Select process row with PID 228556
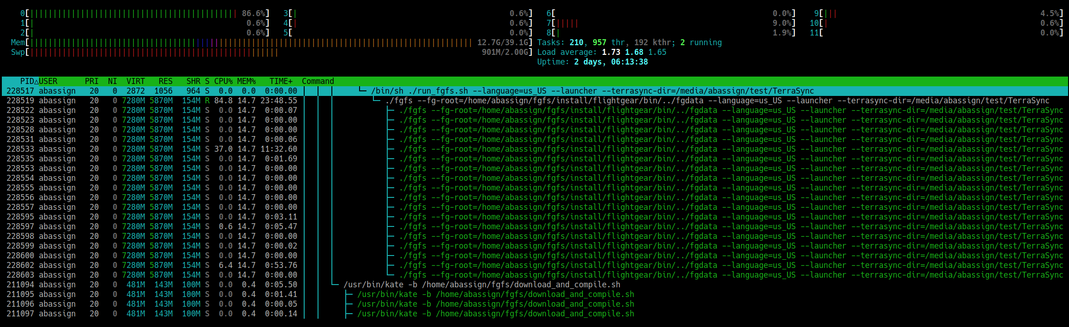The image size is (1069, 327). click(x=535, y=197)
